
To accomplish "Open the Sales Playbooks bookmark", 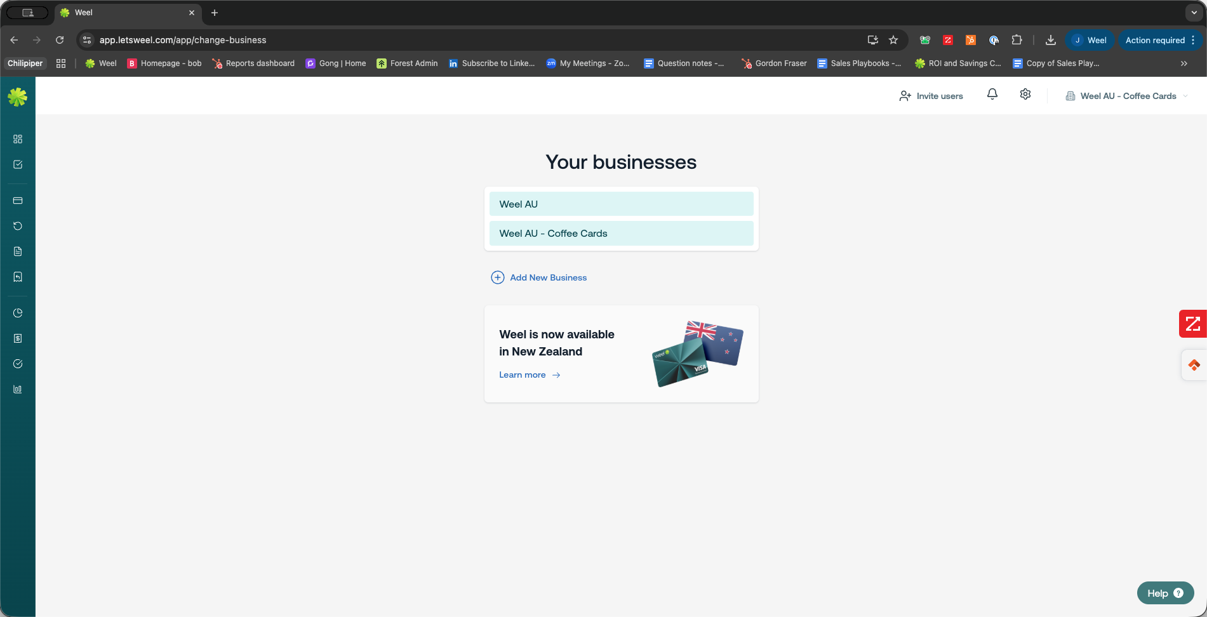I will pos(859,63).
